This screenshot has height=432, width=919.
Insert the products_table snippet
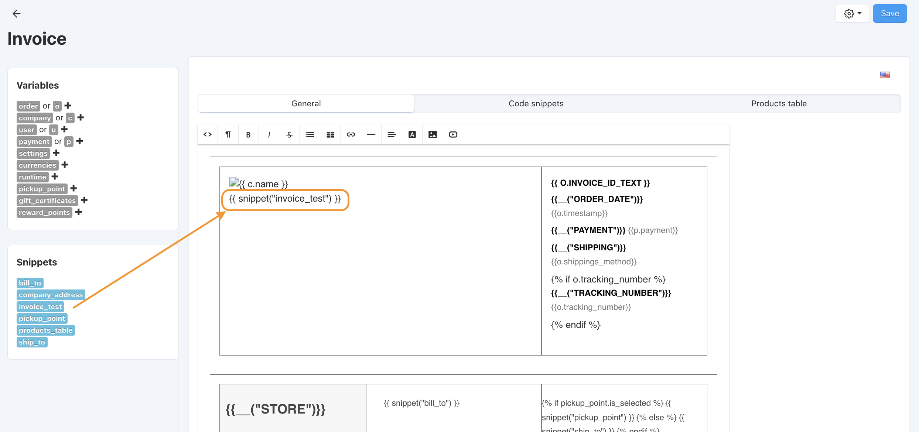tap(46, 330)
